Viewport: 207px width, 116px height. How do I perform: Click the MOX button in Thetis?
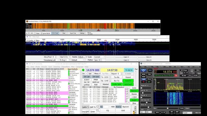click(144, 77)
